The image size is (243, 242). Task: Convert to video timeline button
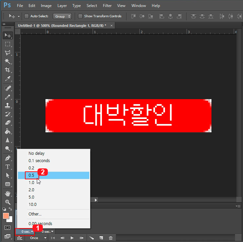point(20,238)
